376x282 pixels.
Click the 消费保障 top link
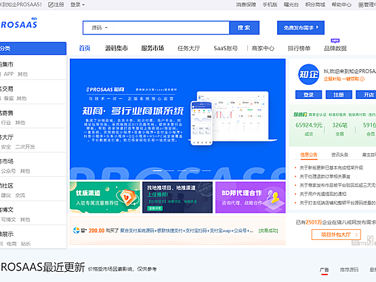click(x=246, y=5)
